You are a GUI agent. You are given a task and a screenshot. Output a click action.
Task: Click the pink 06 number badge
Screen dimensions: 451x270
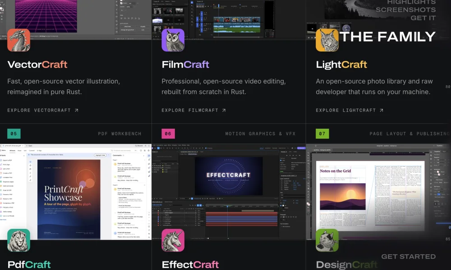coord(168,134)
